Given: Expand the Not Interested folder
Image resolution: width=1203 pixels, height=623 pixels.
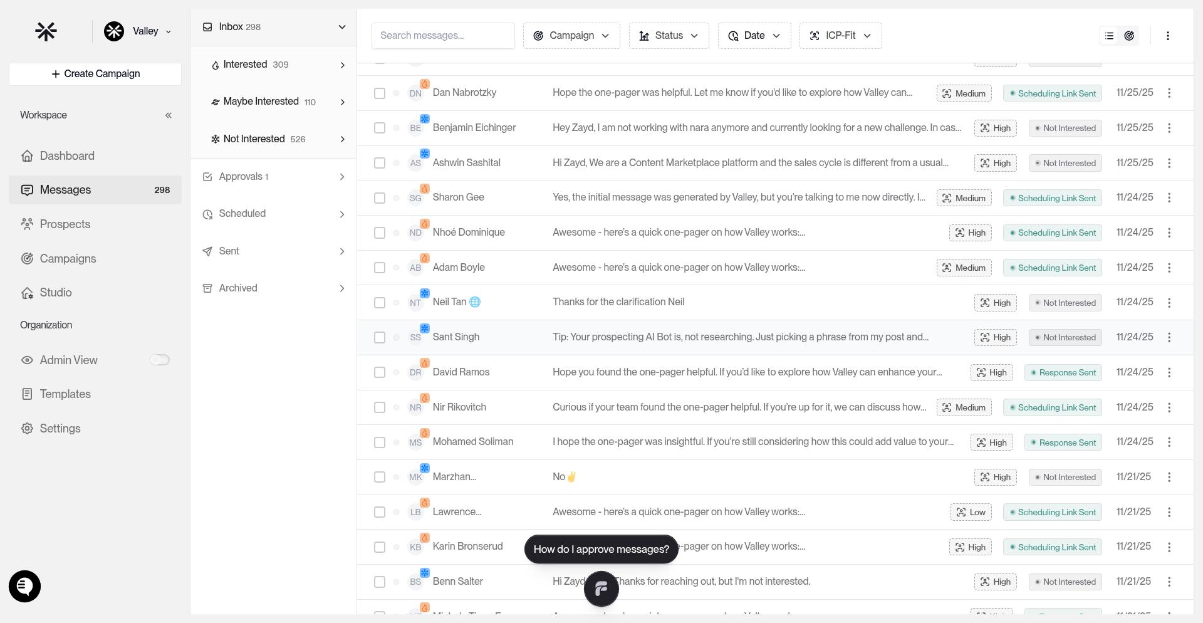Looking at the screenshot, I should click(342, 139).
